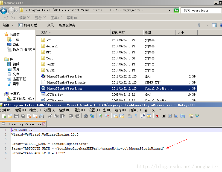The image size is (222, 172).
Task: Click the Save recorded macro icon
Action: click(183, 116)
